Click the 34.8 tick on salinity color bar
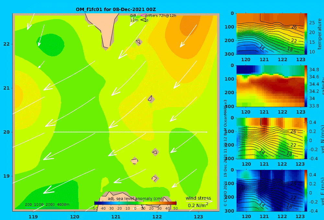This screenshot has height=220, width=324. tap(314, 70)
